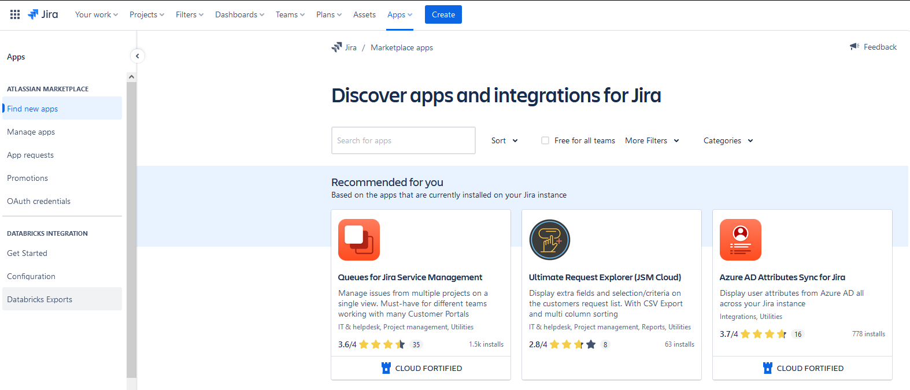Open the Dashboards menu
Screen dimensions: 910x390
tap(239, 14)
